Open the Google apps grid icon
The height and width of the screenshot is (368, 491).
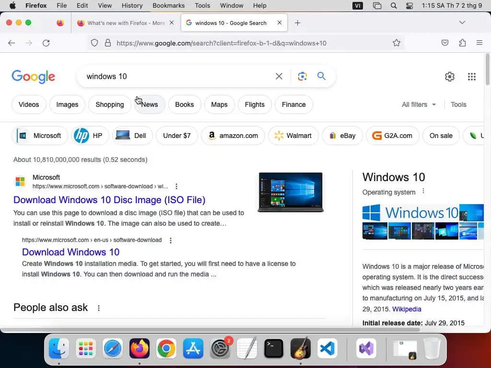pos(472,77)
